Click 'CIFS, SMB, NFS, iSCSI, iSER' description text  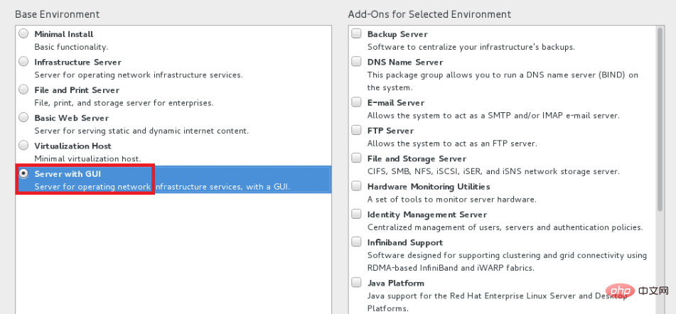493,171
